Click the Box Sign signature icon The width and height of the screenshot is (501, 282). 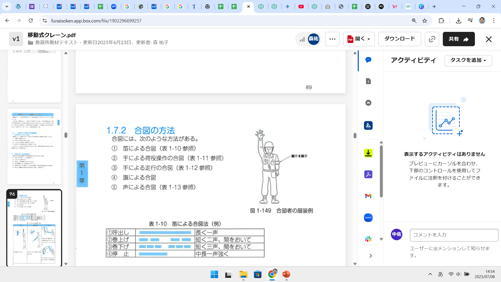(368, 126)
